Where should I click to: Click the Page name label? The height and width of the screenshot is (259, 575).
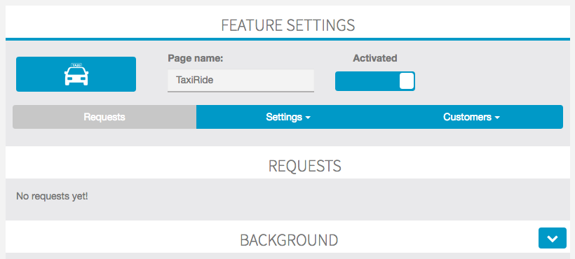(196, 58)
